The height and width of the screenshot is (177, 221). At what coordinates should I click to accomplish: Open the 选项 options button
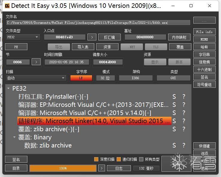coord(205,154)
